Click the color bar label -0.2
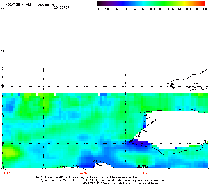Viewport: 210px width, 185px height. pyautogui.click(x=160, y=9)
